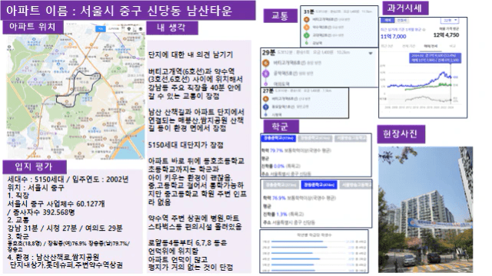Select the 전월세 toggle in price panel
This screenshot has width=492, height=276.
click(401, 21)
